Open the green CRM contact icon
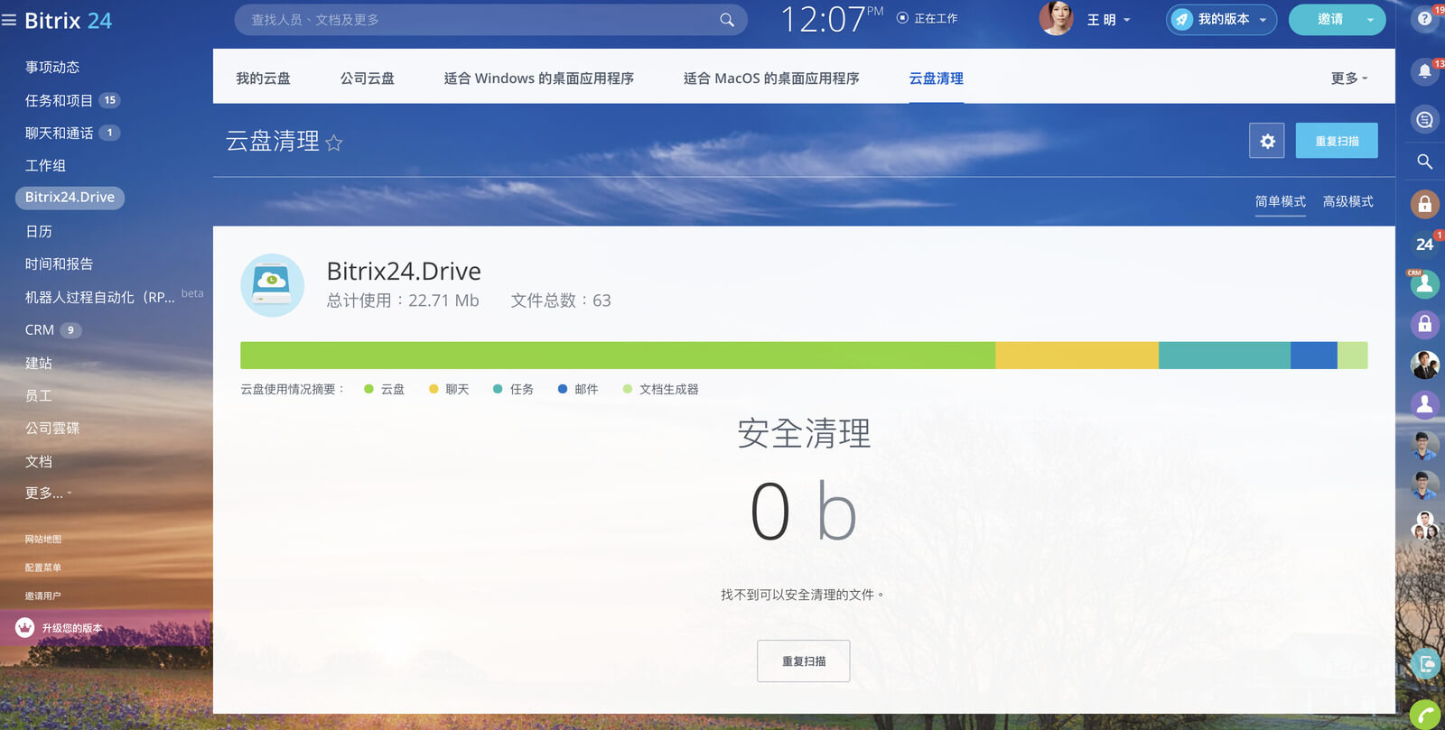 (x=1425, y=284)
